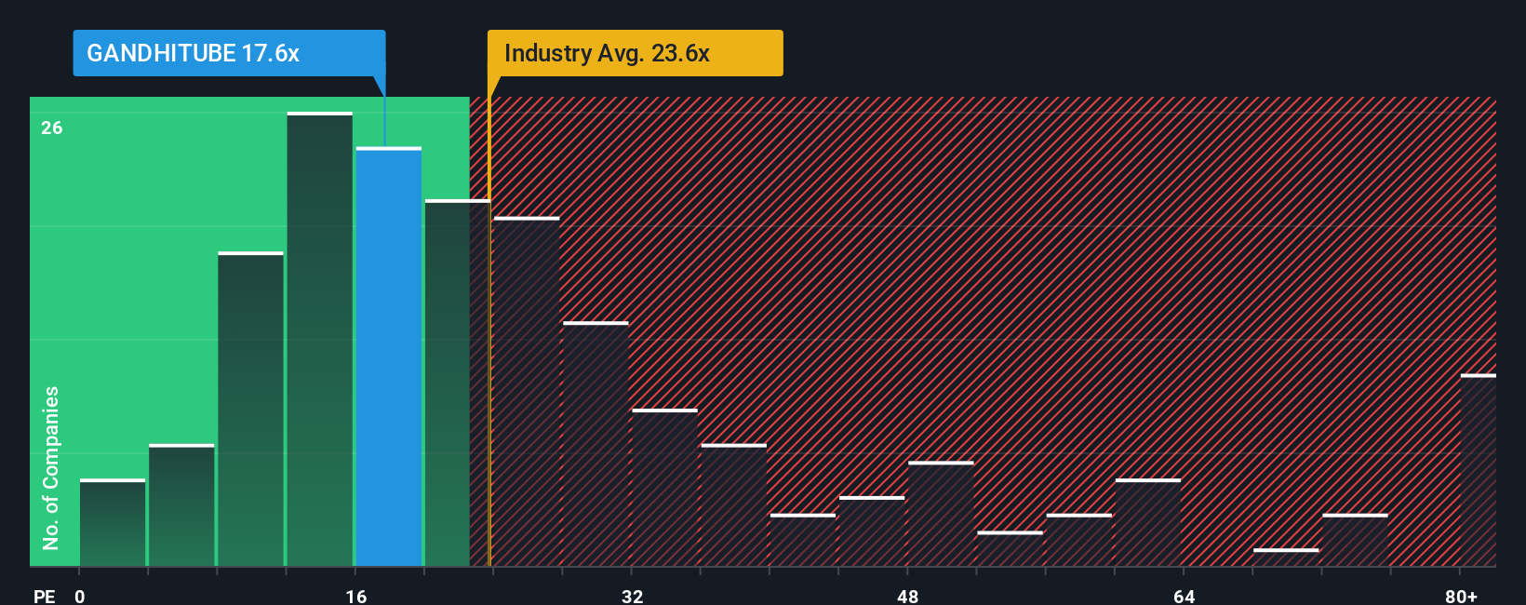Click the GANDHITUBE 17.6x label

(x=229, y=53)
